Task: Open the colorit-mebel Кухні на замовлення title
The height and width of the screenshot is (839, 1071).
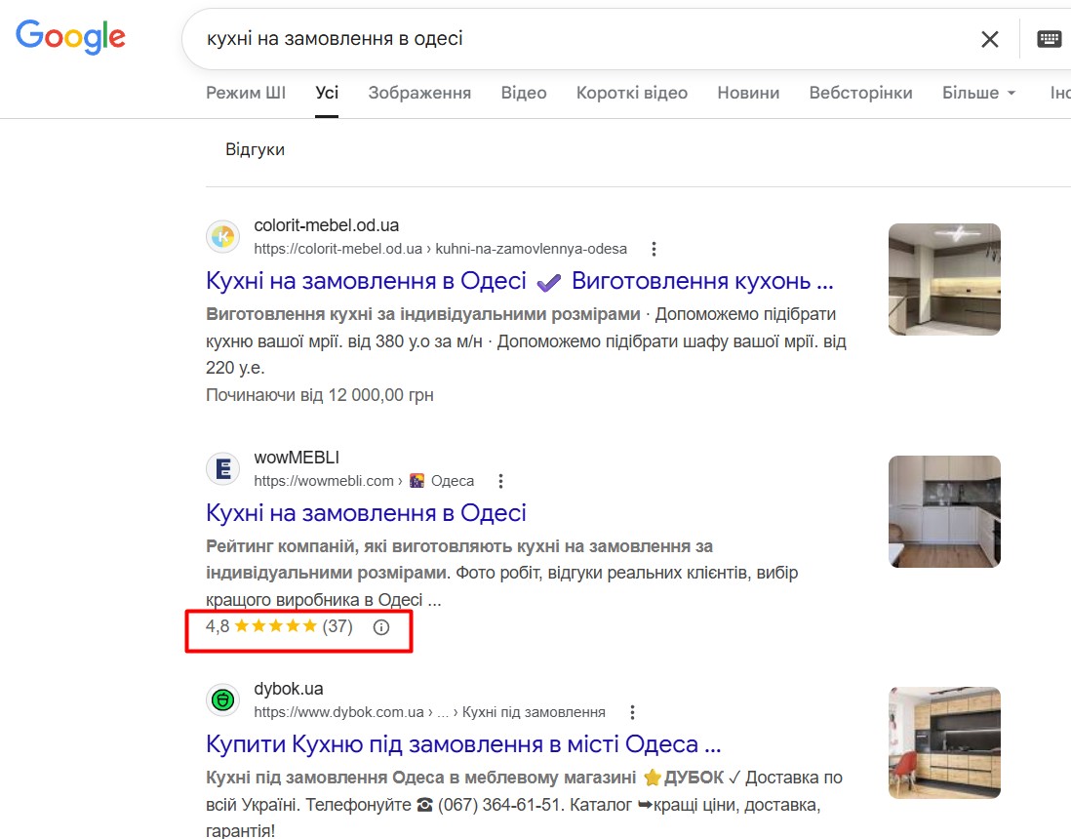Action: coord(520,281)
